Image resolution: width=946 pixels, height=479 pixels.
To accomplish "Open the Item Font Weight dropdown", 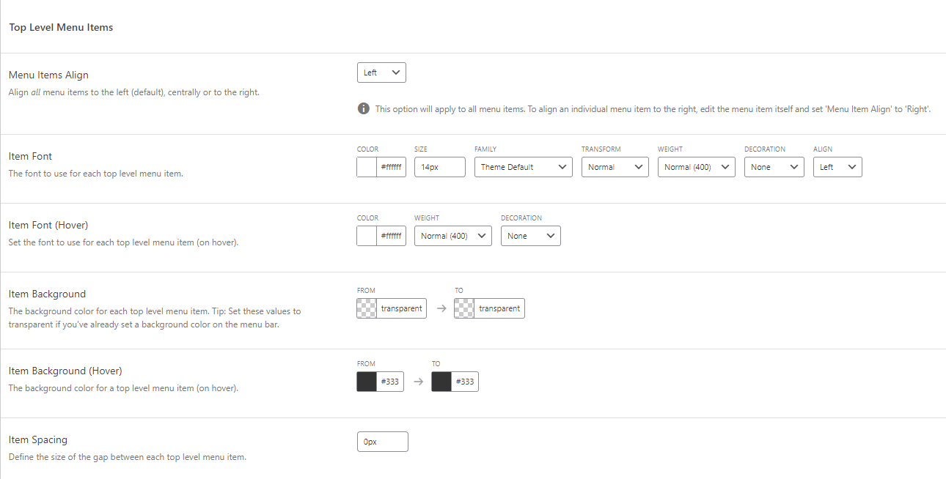I will click(x=696, y=166).
